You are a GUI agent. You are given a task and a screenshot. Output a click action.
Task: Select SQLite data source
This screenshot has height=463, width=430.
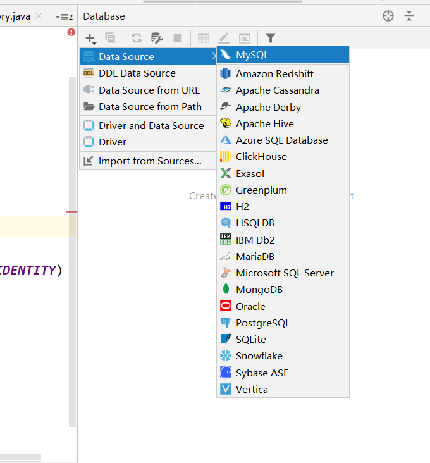[x=283, y=339]
